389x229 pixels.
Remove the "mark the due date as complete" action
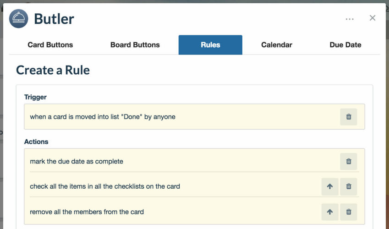point(349,162)
